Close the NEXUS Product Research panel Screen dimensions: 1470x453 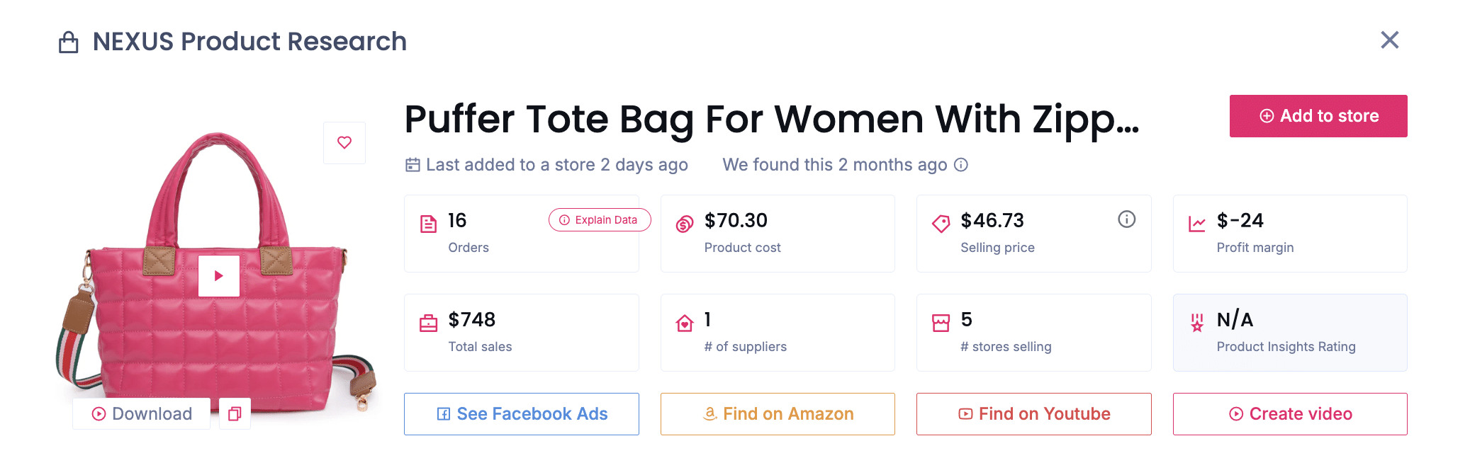pyautogui.click(x=1389, y=40)
